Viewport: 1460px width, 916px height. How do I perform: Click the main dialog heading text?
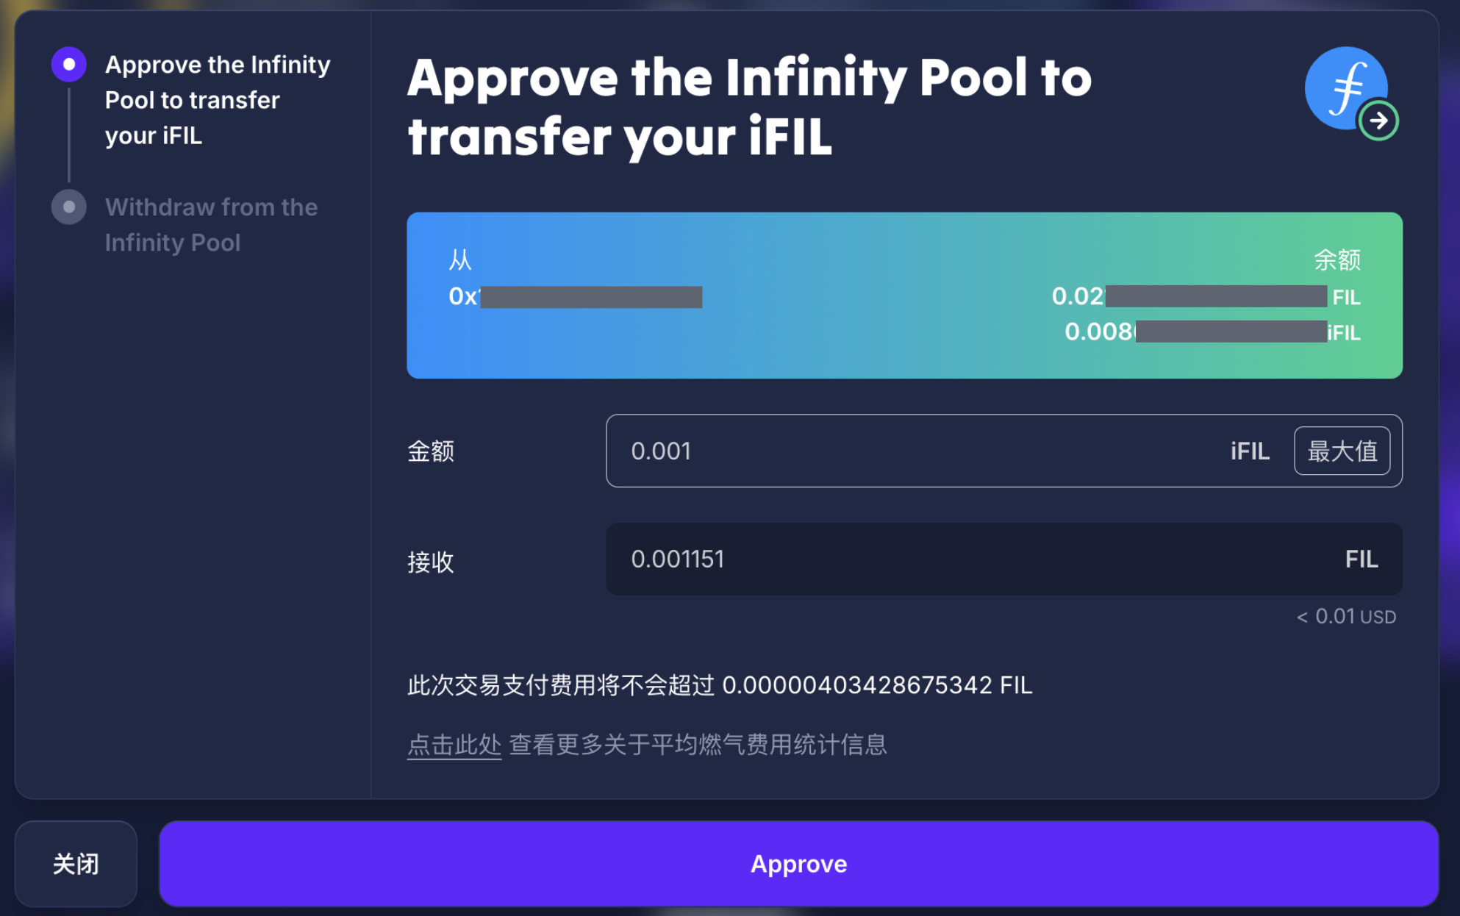(749, 107)
